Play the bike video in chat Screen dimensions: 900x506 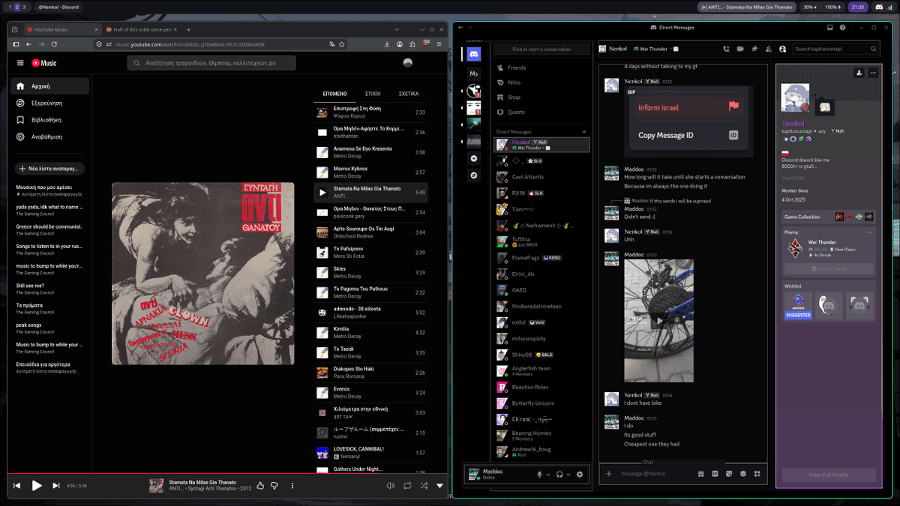[x=659, y=321]
